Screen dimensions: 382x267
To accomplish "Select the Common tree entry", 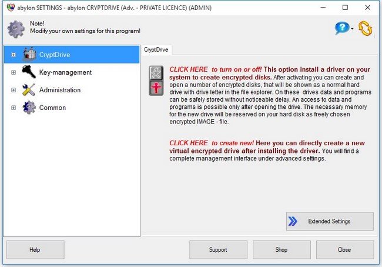I will (52, 108).
